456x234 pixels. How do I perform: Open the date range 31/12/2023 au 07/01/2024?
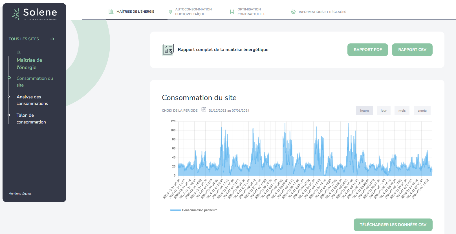click(x=229, y=111)
